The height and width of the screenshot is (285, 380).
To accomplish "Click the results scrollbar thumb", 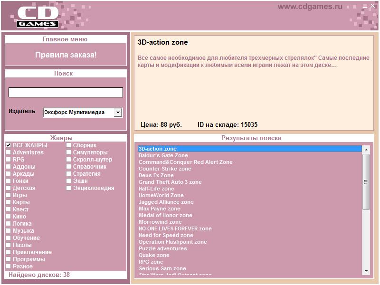I will 366,182.
